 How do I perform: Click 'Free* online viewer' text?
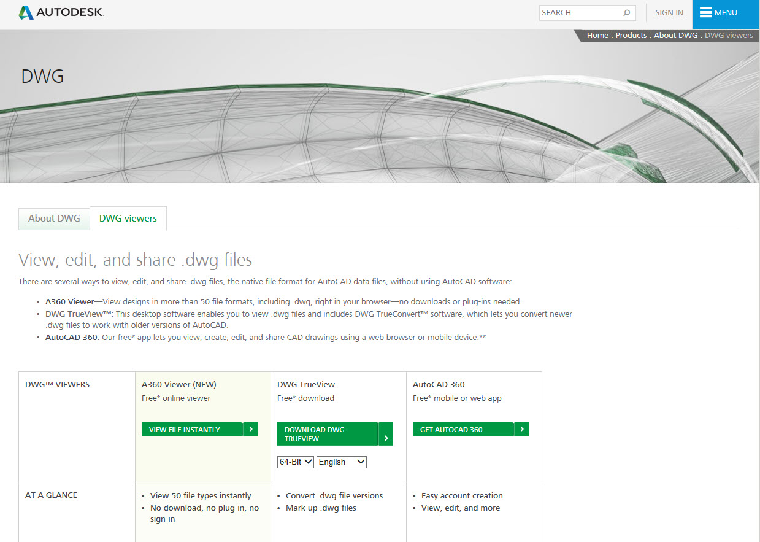176,398
